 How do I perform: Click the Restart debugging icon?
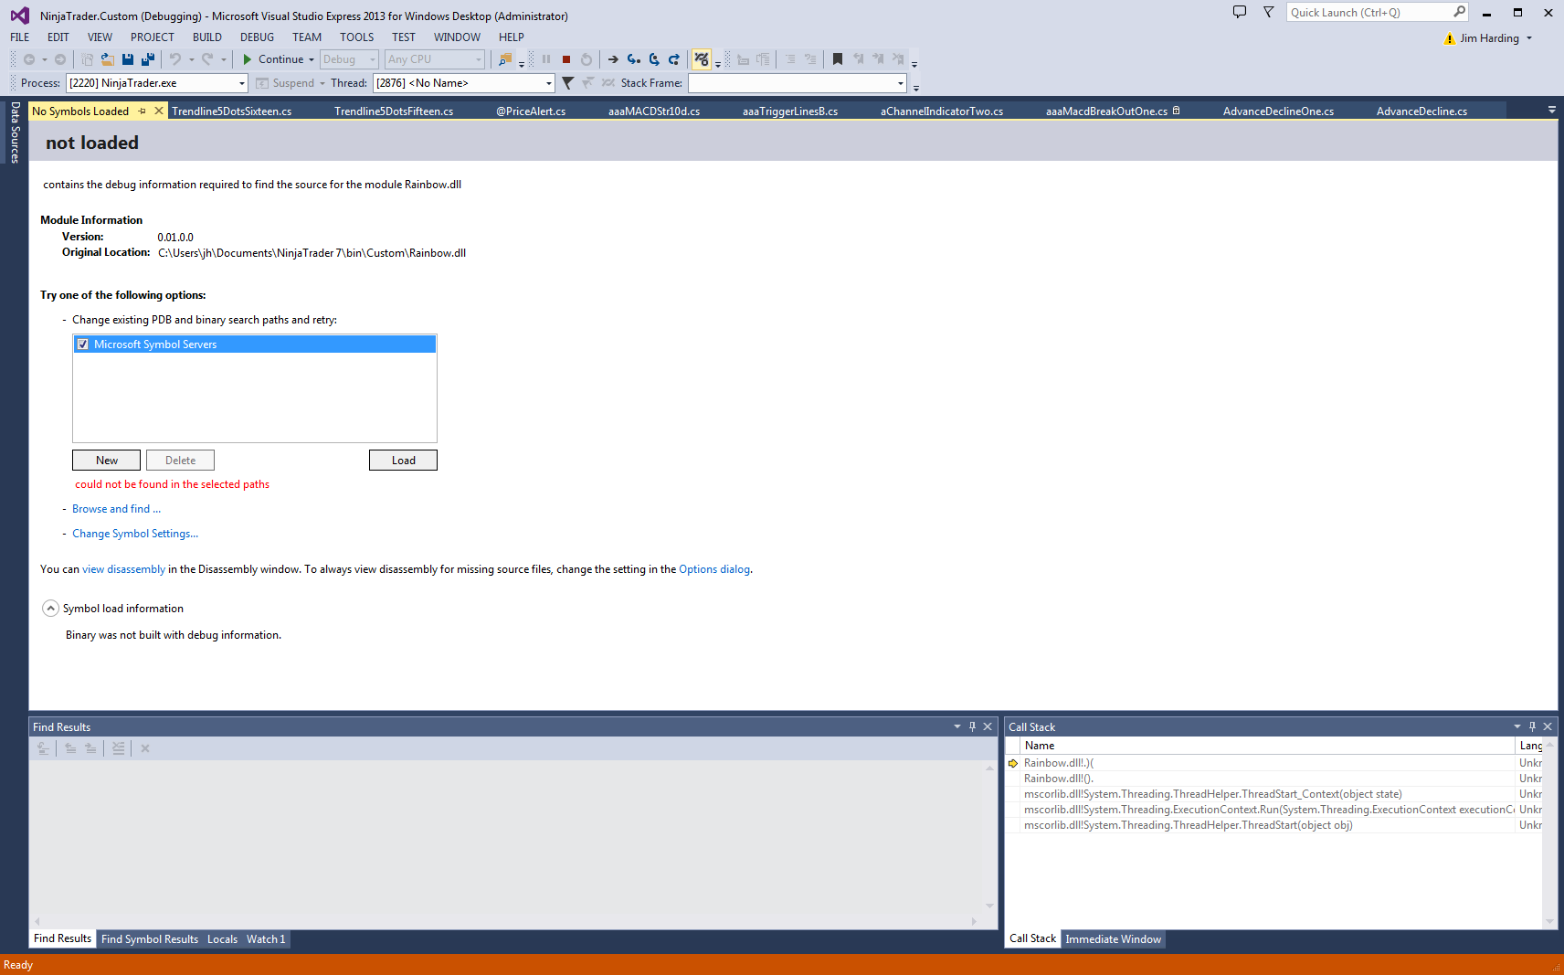click(586, 59)
